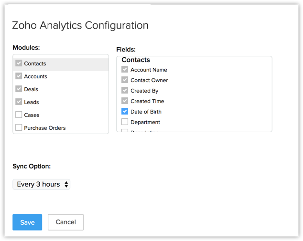
Task: Click the Contacts heading in Fields list
Action: pyautogui.click(x=136, y=60)
